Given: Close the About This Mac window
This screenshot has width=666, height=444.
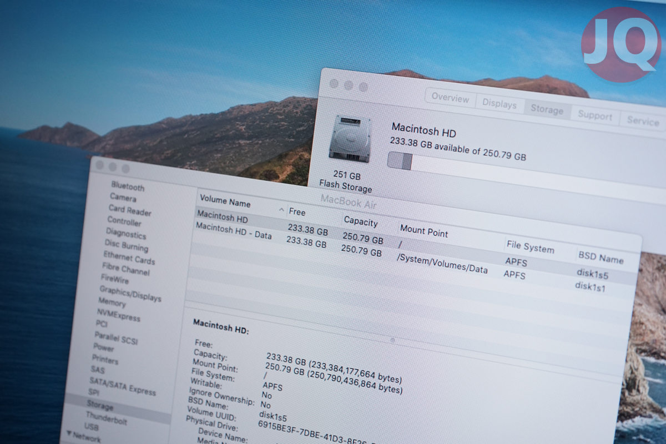Looking at the screenshot, I should point(334,84).
